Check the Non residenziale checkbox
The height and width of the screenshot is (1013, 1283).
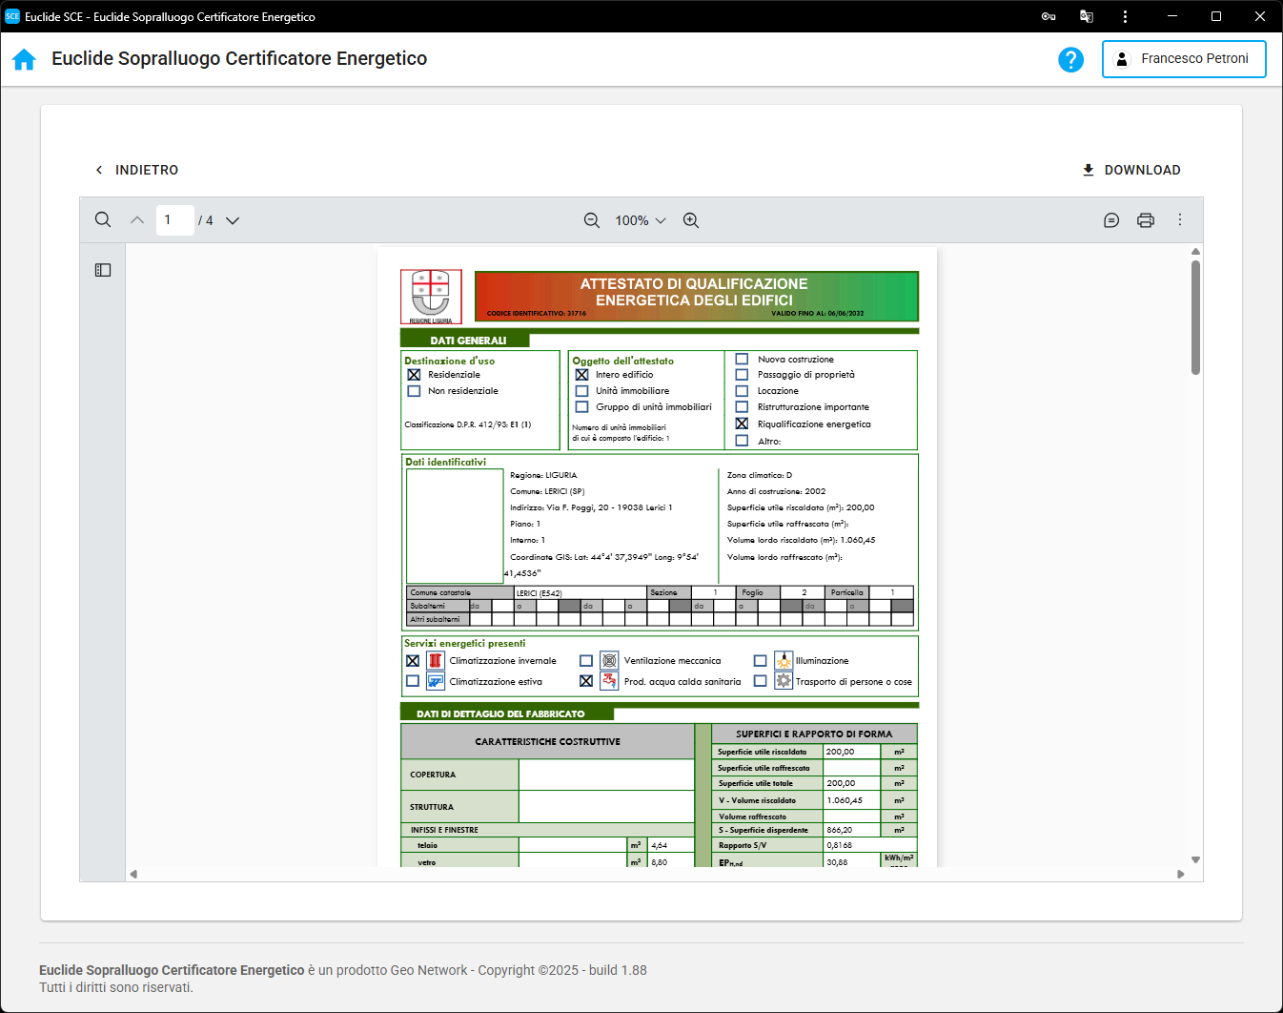(x=414, y=391)
